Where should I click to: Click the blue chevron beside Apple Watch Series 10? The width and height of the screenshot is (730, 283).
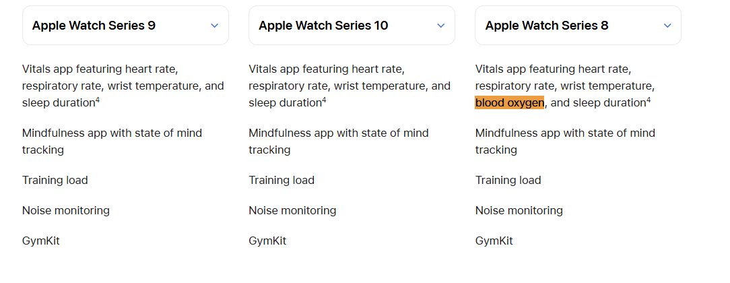tap(441, 26)
